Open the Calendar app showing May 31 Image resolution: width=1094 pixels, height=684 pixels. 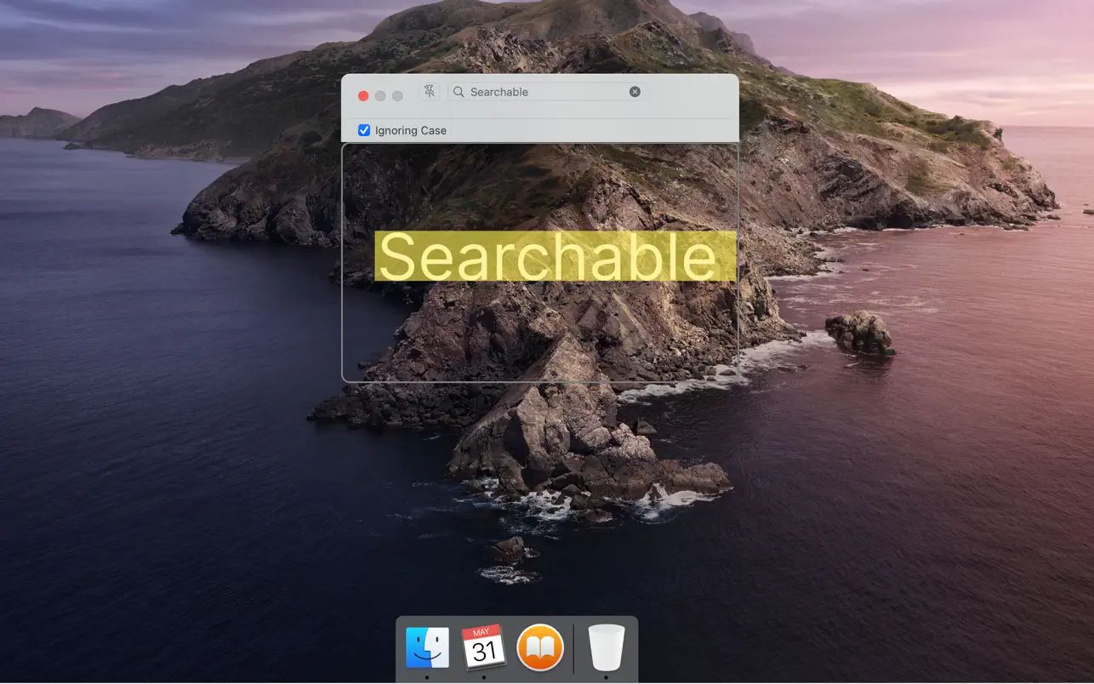point(483,647)
